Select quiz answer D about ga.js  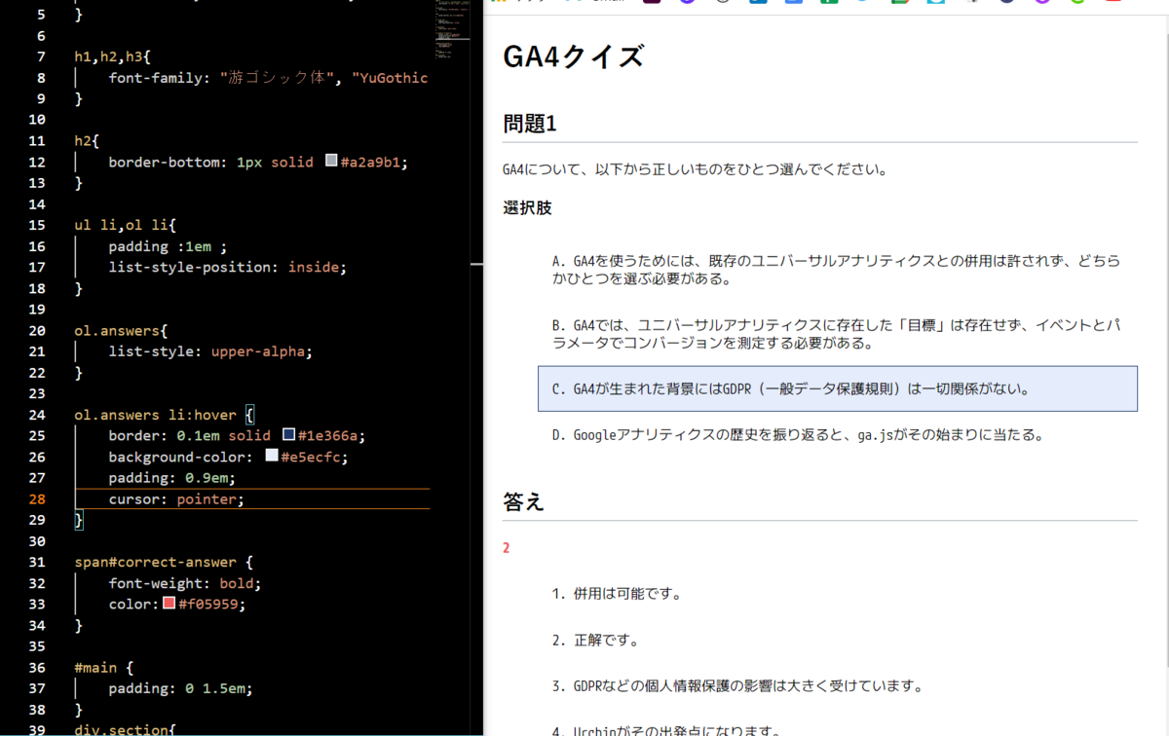pyautogui.click(x=837, y=435)
